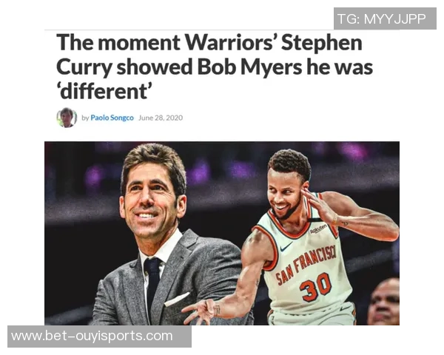Click the quoted word 'different' in headline
Image resolution: width=444 pixels, height=355 pixels.
coord(105,91)
